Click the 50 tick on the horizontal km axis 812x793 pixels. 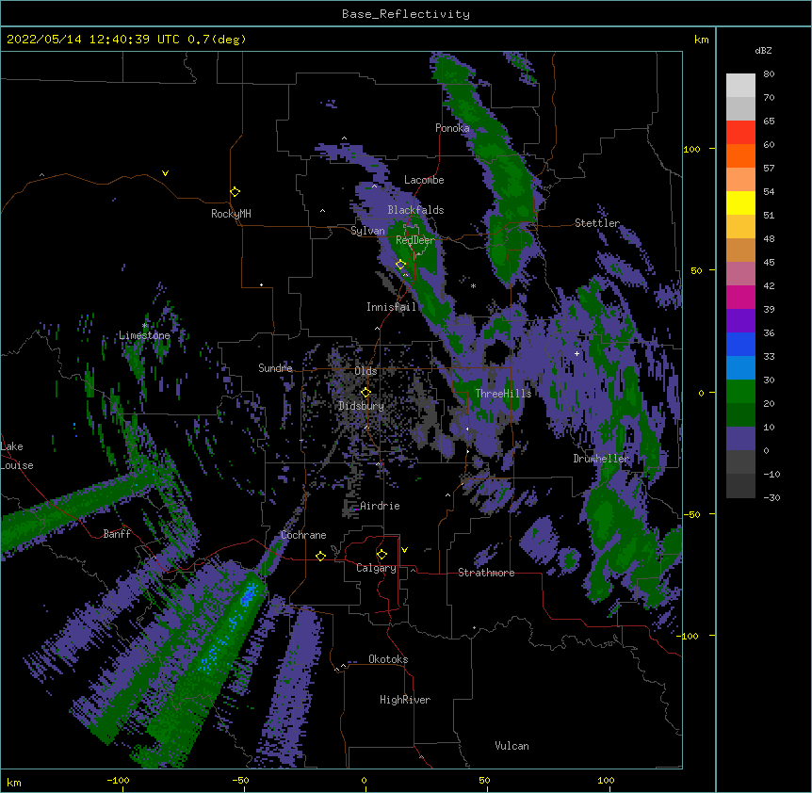pos(484,780)
